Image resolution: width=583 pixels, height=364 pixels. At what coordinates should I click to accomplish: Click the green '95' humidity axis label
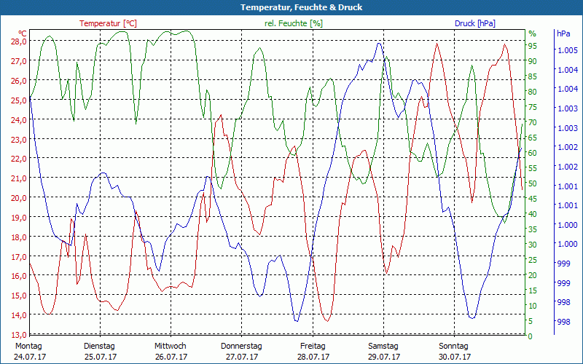pos(533,46)
